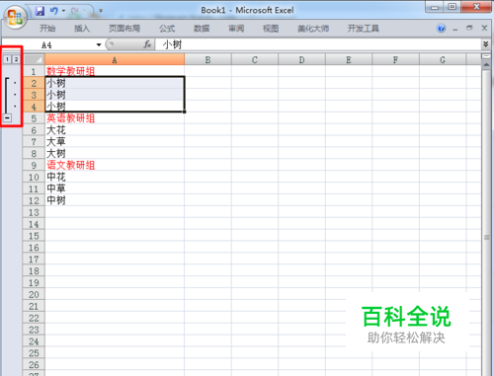Undo the last action
This screenshot has width=494, height=376.
[x=53, y=11]
